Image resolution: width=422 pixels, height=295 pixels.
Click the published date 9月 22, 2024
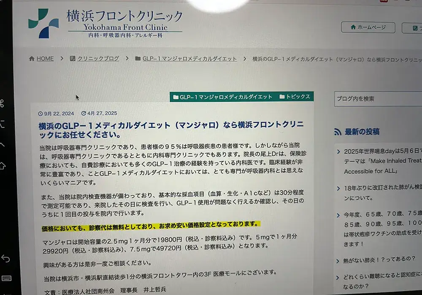coord(56,114)
